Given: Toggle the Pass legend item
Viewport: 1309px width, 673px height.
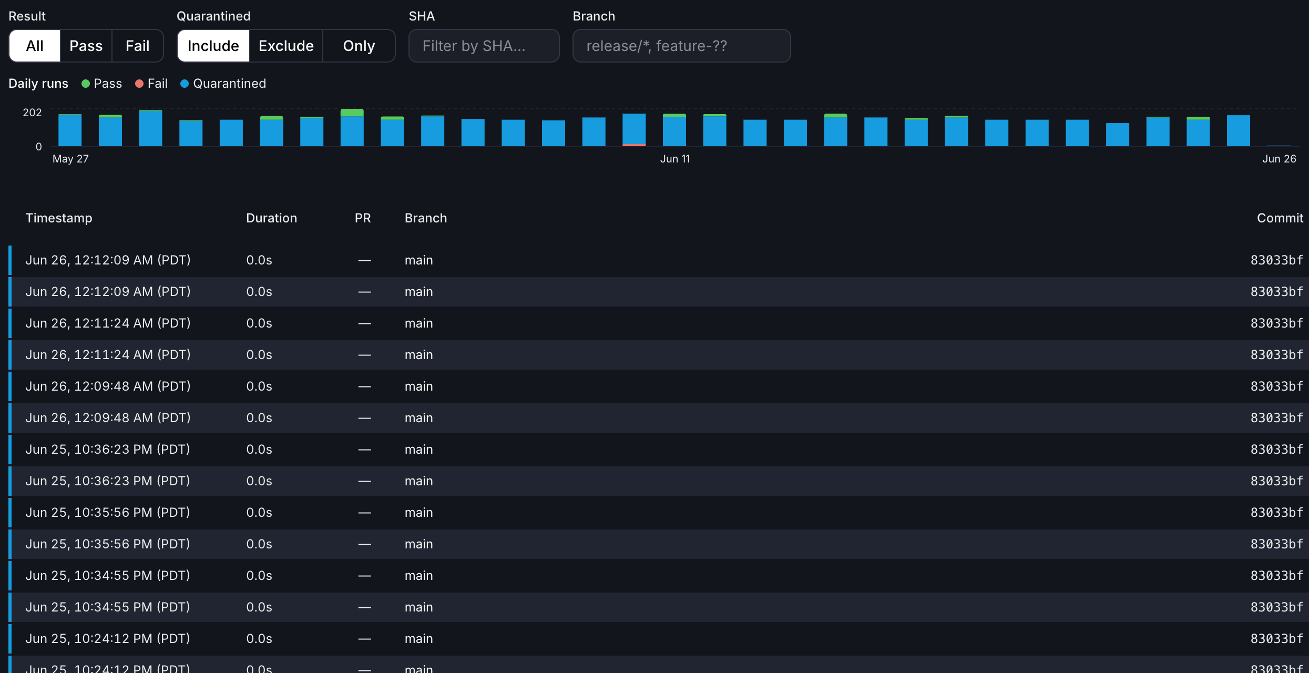Looking at the screenshot, I should pyautogui.click(x=102, y=84).
